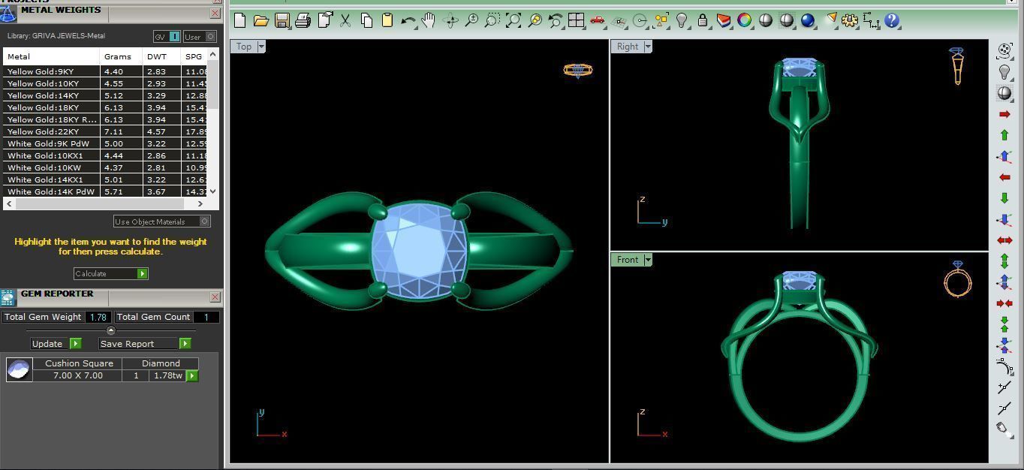Activate the Rotate View tool

click(450, 21)
